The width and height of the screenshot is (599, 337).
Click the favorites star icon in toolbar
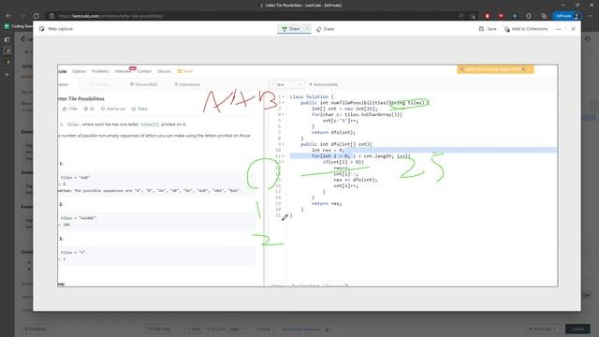point(473,16)
